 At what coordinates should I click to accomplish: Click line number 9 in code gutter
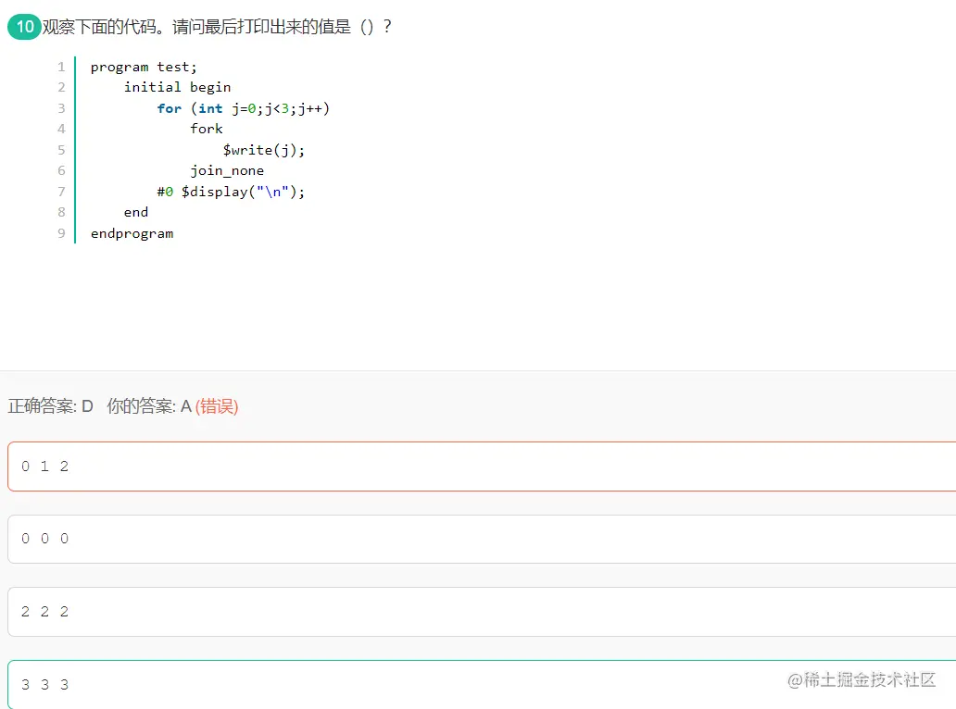pyautogui.click(x=61, y=233)
